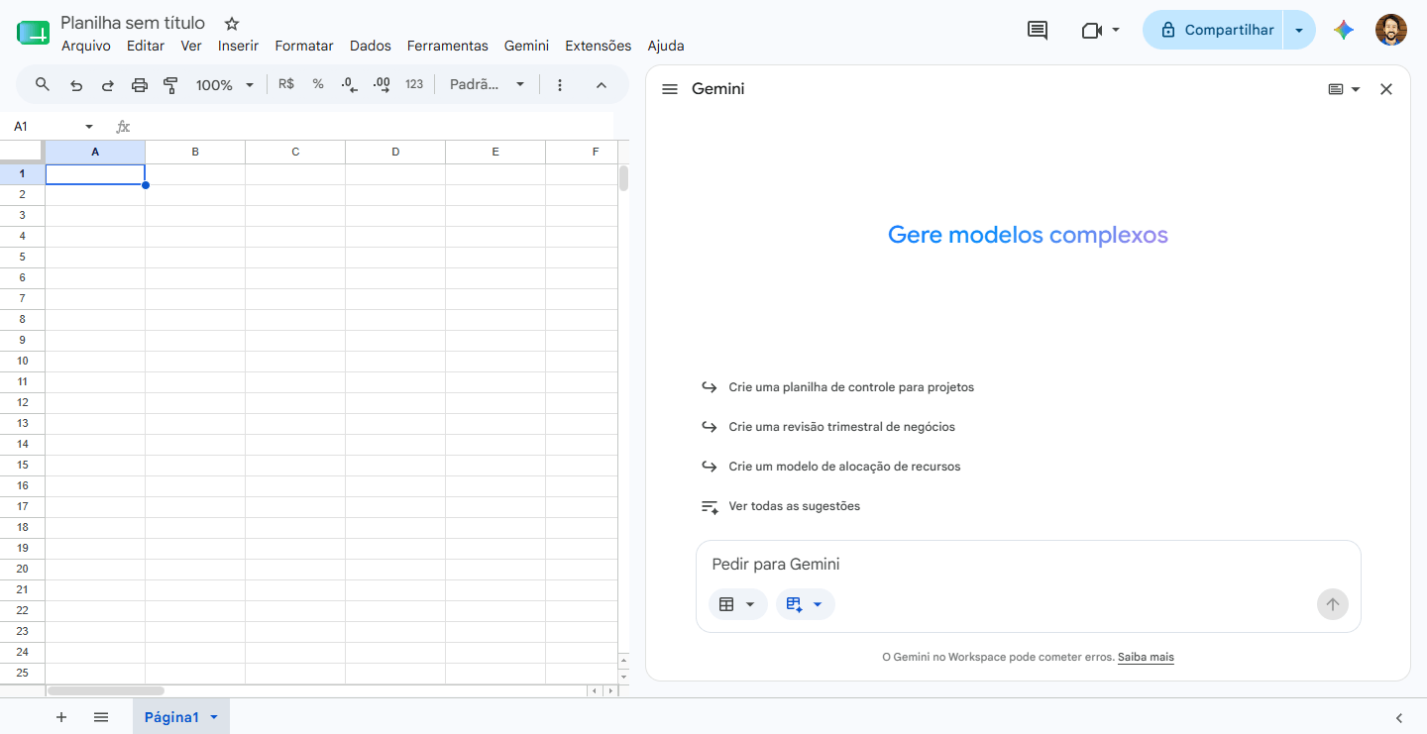Open the Gemini panel hamburger menu

click(x=670, y=89)
